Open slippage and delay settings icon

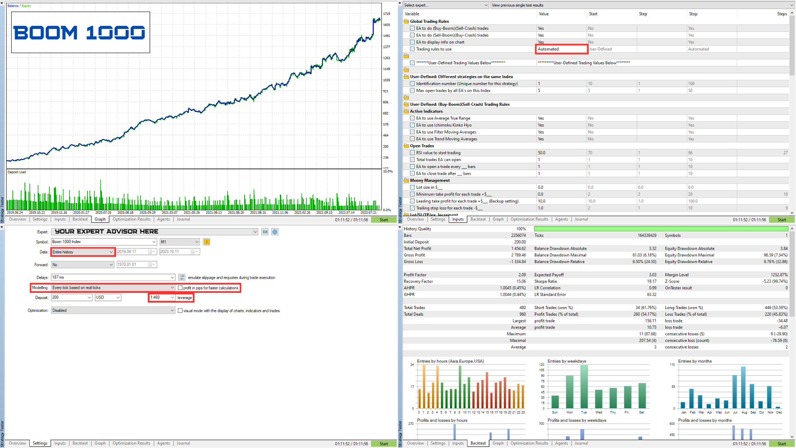point(182,278)
